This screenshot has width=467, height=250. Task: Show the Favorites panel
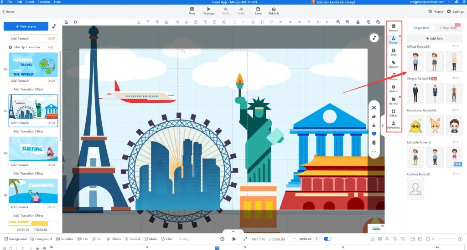click(x=394, y=125)
